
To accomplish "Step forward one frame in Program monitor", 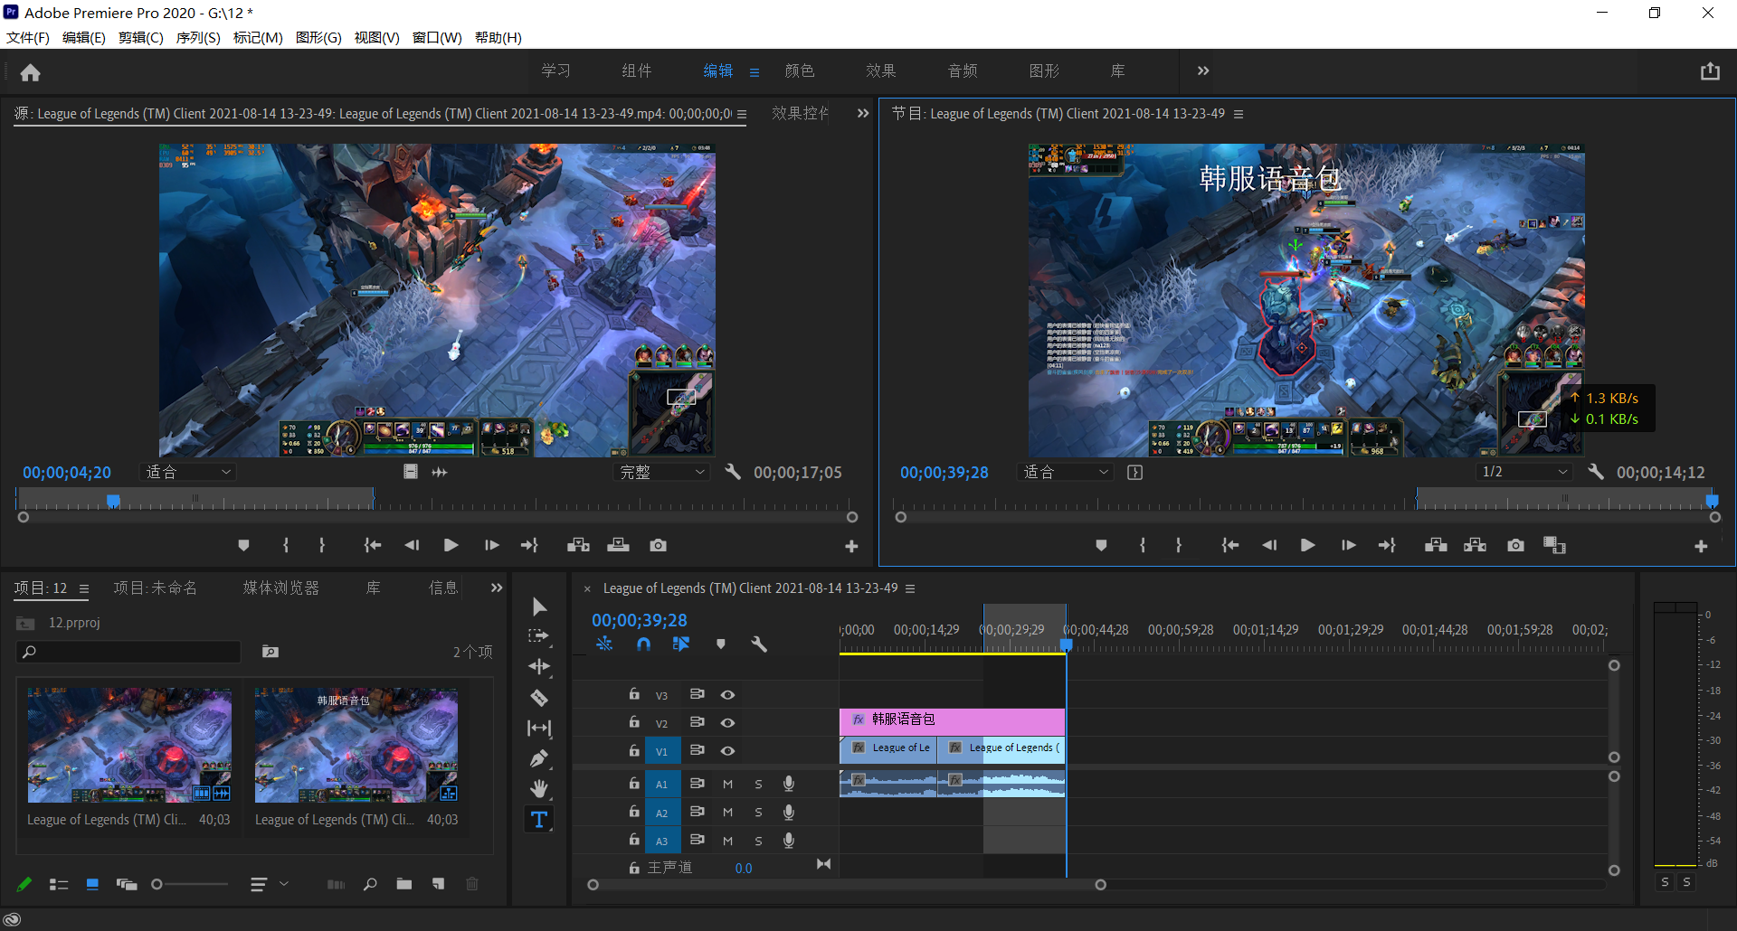I will pyautogui.click(x=1348, y=545).
